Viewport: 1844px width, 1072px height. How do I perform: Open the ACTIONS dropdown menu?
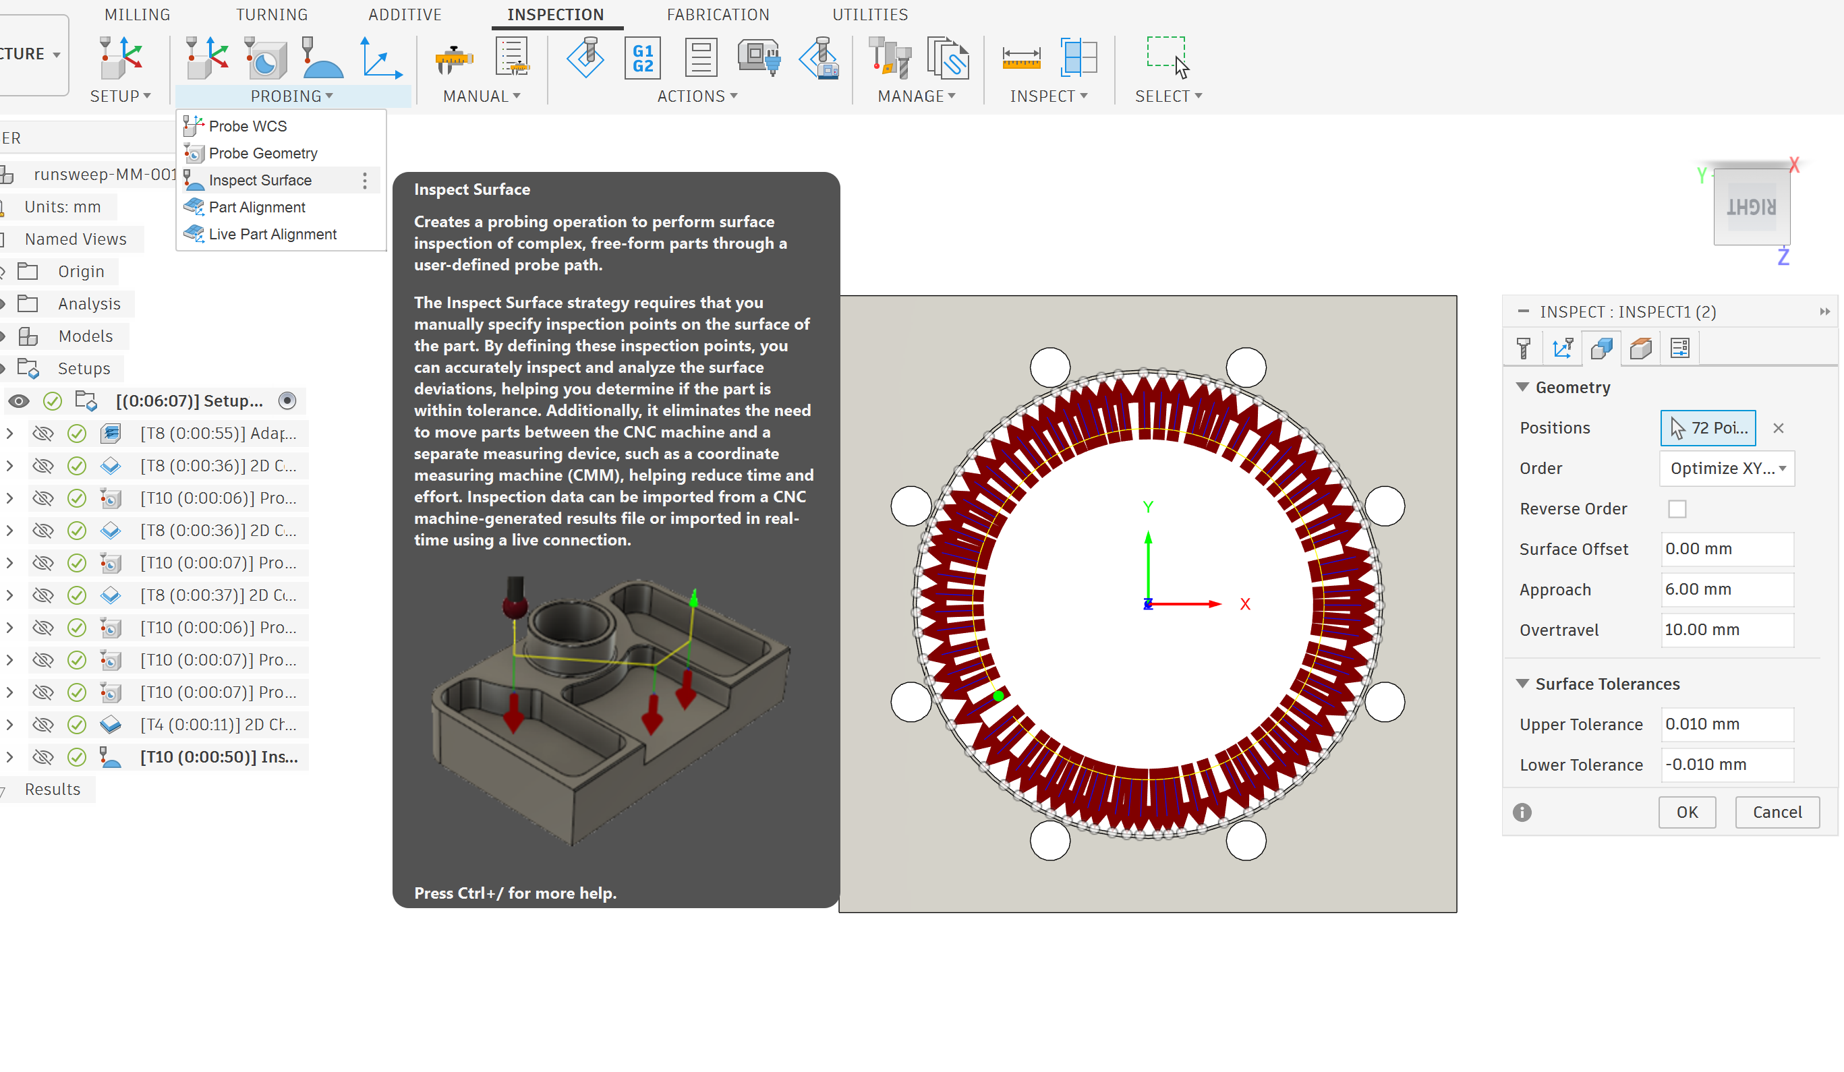pos(697,96)
